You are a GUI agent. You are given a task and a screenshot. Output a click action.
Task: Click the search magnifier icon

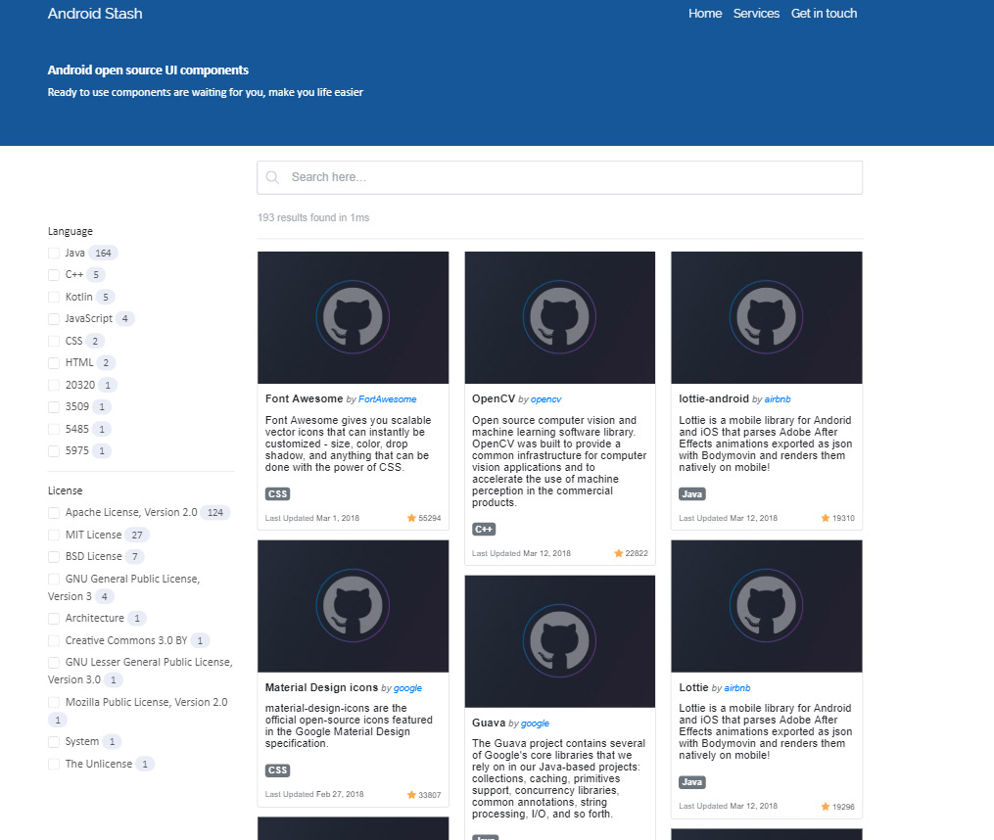pos(272,177)
